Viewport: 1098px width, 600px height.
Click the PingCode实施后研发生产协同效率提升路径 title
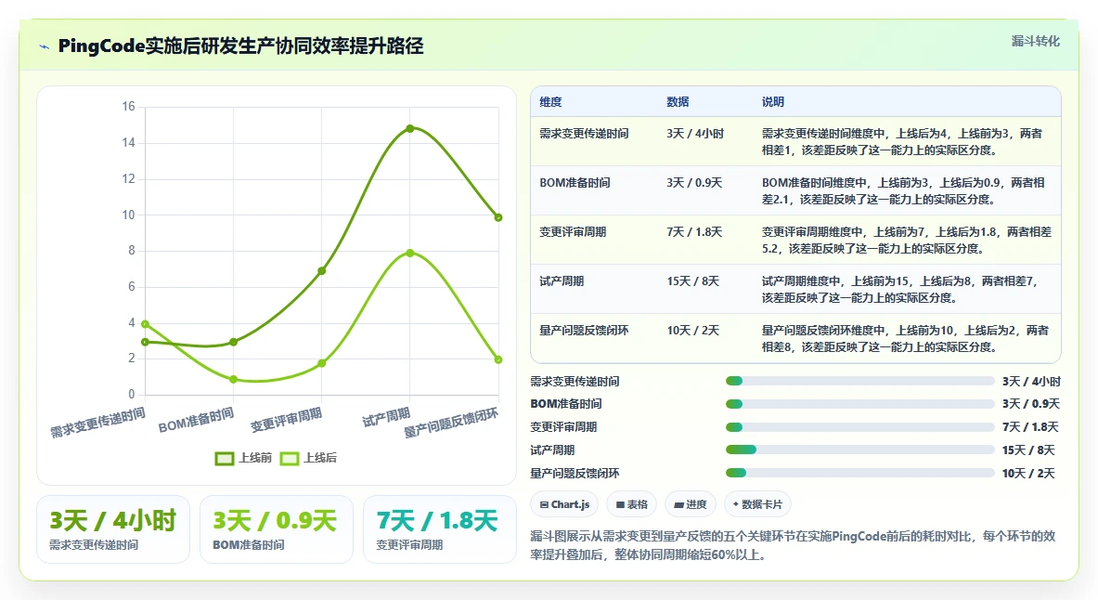tap(241, 46)
